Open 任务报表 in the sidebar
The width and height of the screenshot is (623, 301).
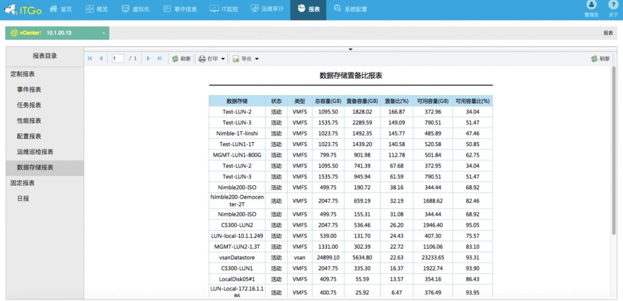point(29,105)
